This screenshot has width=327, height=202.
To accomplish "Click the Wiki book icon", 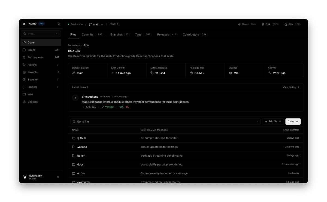I will pyautogui.click(x=24, y=94).
